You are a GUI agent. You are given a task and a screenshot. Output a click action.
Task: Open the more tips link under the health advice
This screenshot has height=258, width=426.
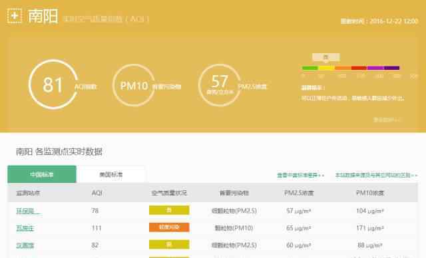tap(387, 120)
